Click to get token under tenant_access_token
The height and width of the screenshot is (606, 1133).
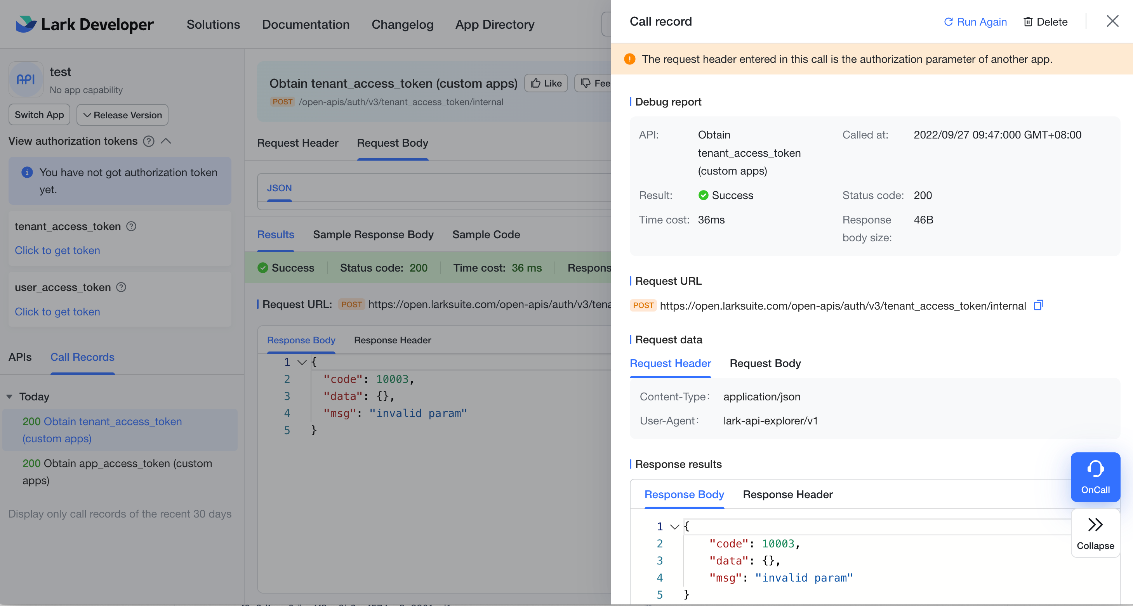[x=57, y=251]
